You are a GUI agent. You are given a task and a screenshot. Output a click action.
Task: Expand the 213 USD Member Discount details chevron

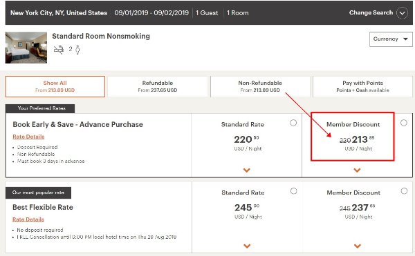point(357,170)
